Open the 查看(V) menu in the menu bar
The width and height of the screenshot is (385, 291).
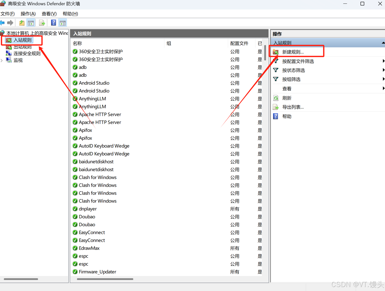click(x=49, y=14)
